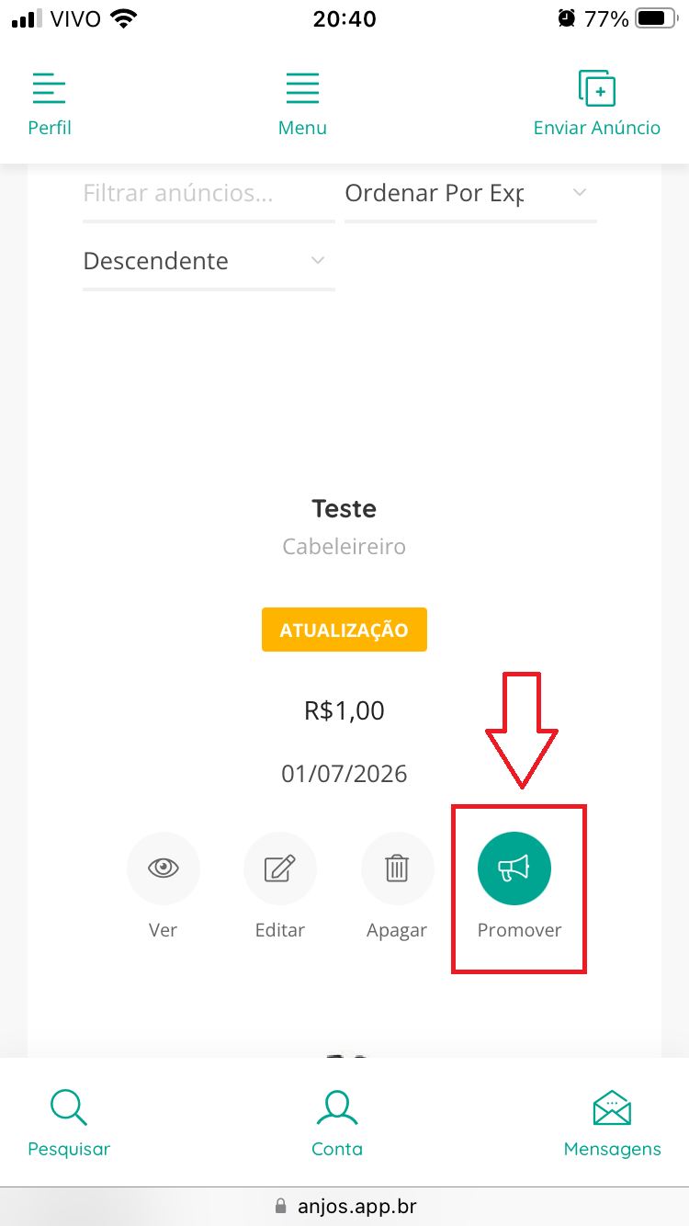Expand the Descendente order dropdown
The image size is (689, 1226).
(207, 261)
